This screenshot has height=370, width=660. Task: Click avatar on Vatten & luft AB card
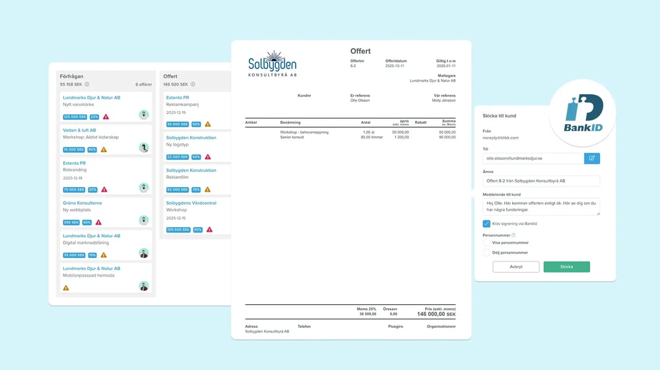click(144, 147)
